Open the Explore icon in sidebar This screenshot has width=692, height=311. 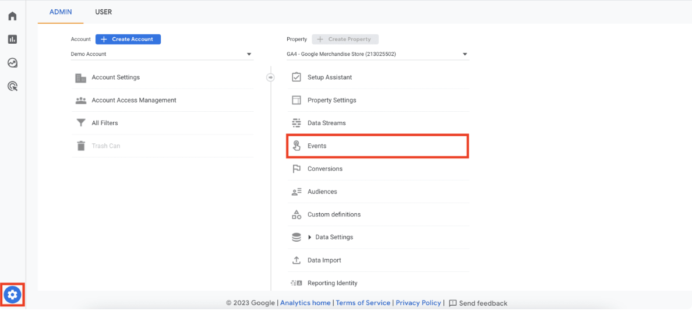[x=12, y=63]
